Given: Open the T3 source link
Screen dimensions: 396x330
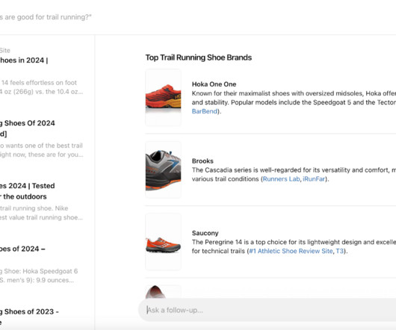Looking at the screenshot, I should tap(340, 251).
